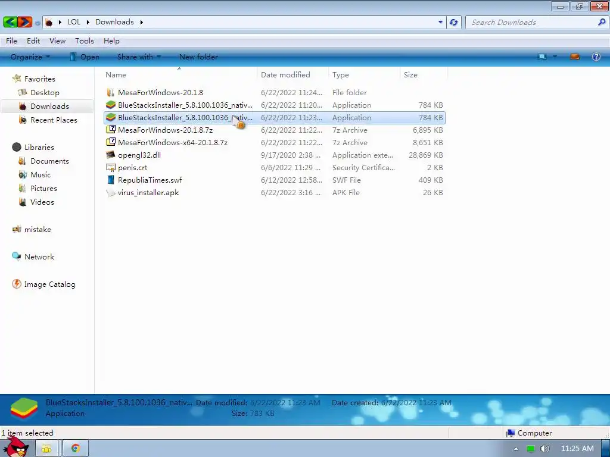This screenshot has width=610, height=457.
Task: Click the Documents library icon
Action: [23, 161]
